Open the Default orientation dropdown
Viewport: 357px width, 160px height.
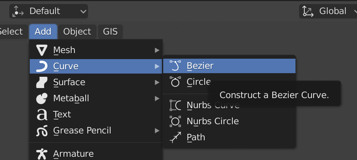pos(49,11)
